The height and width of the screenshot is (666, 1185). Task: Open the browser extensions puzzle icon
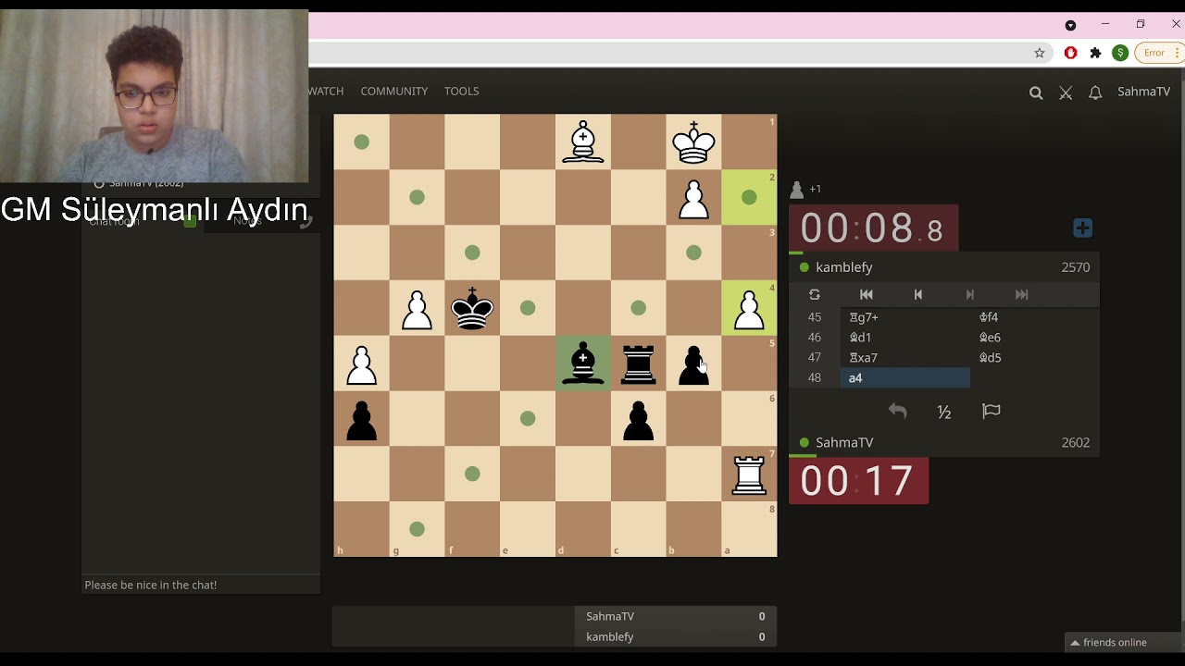[1095, 53]
